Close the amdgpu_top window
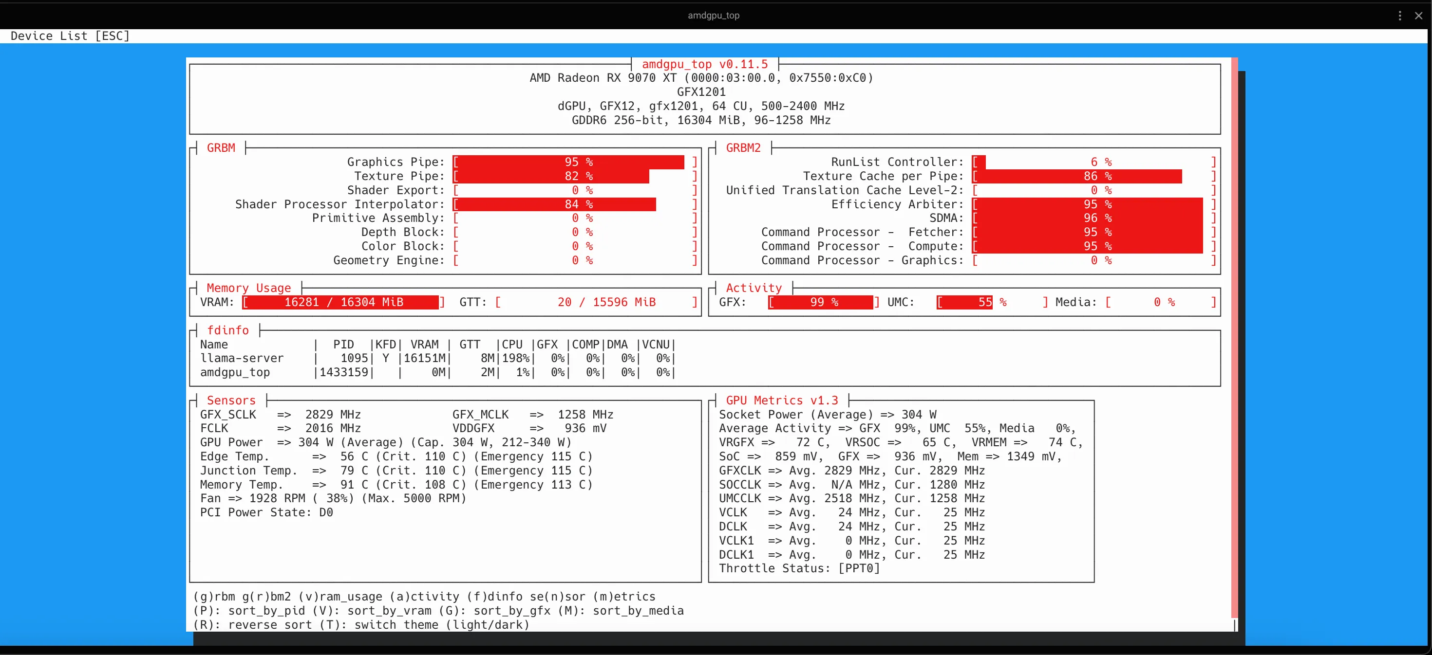The width and height of the screenshot is (1432, 655). 1418,16
